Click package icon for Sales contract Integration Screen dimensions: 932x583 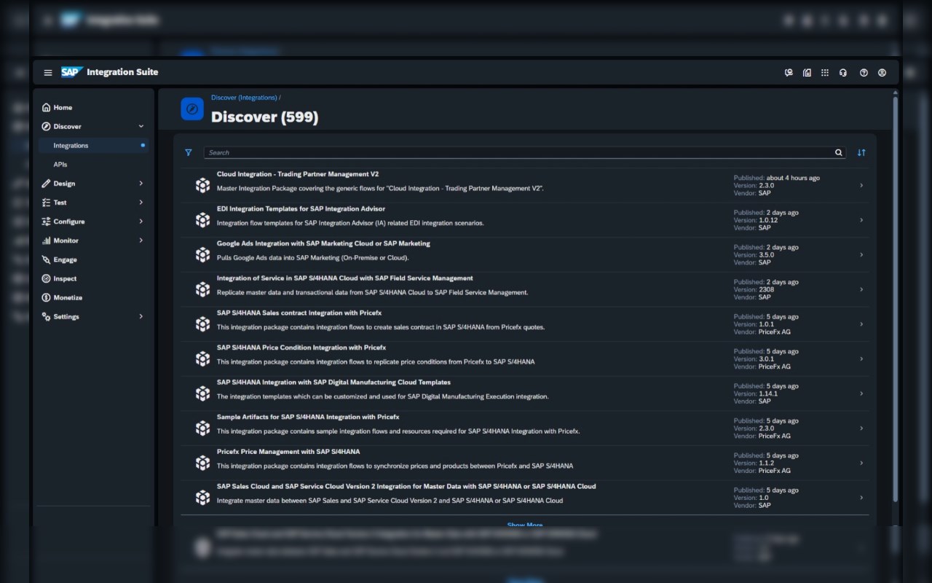pos(202,324)
